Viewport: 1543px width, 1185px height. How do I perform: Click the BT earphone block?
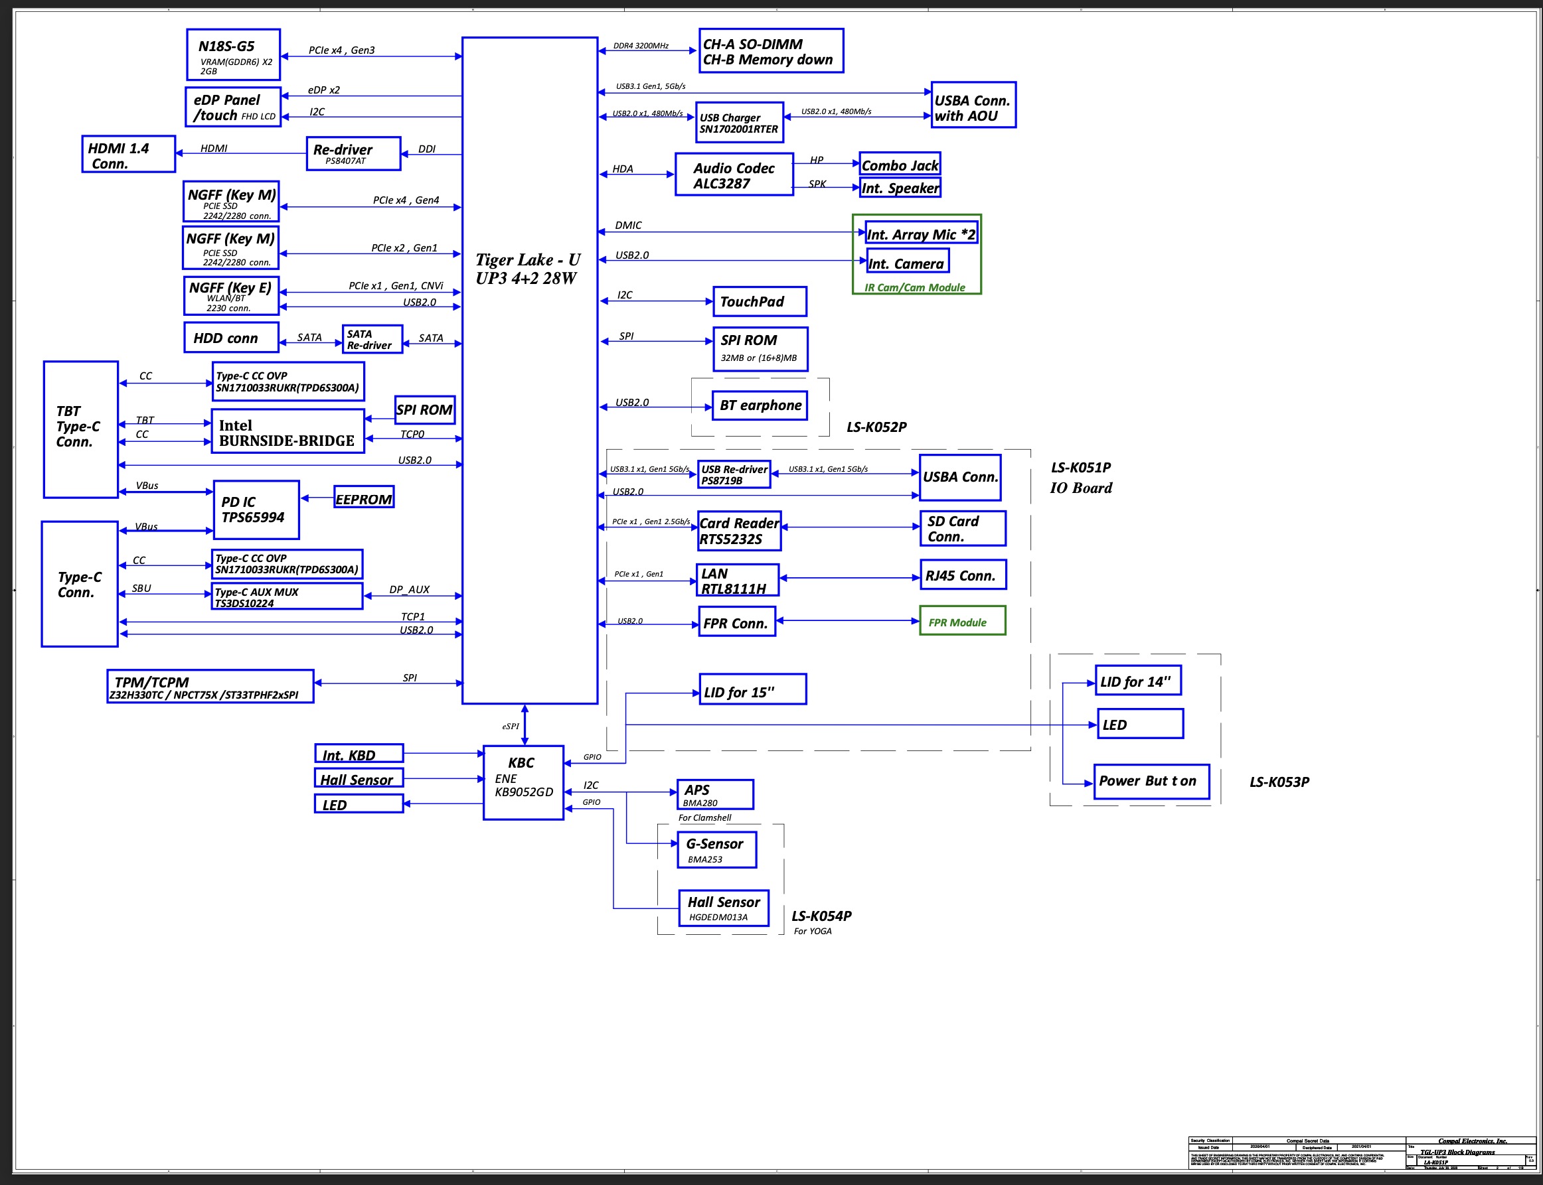tap(760, 405)
